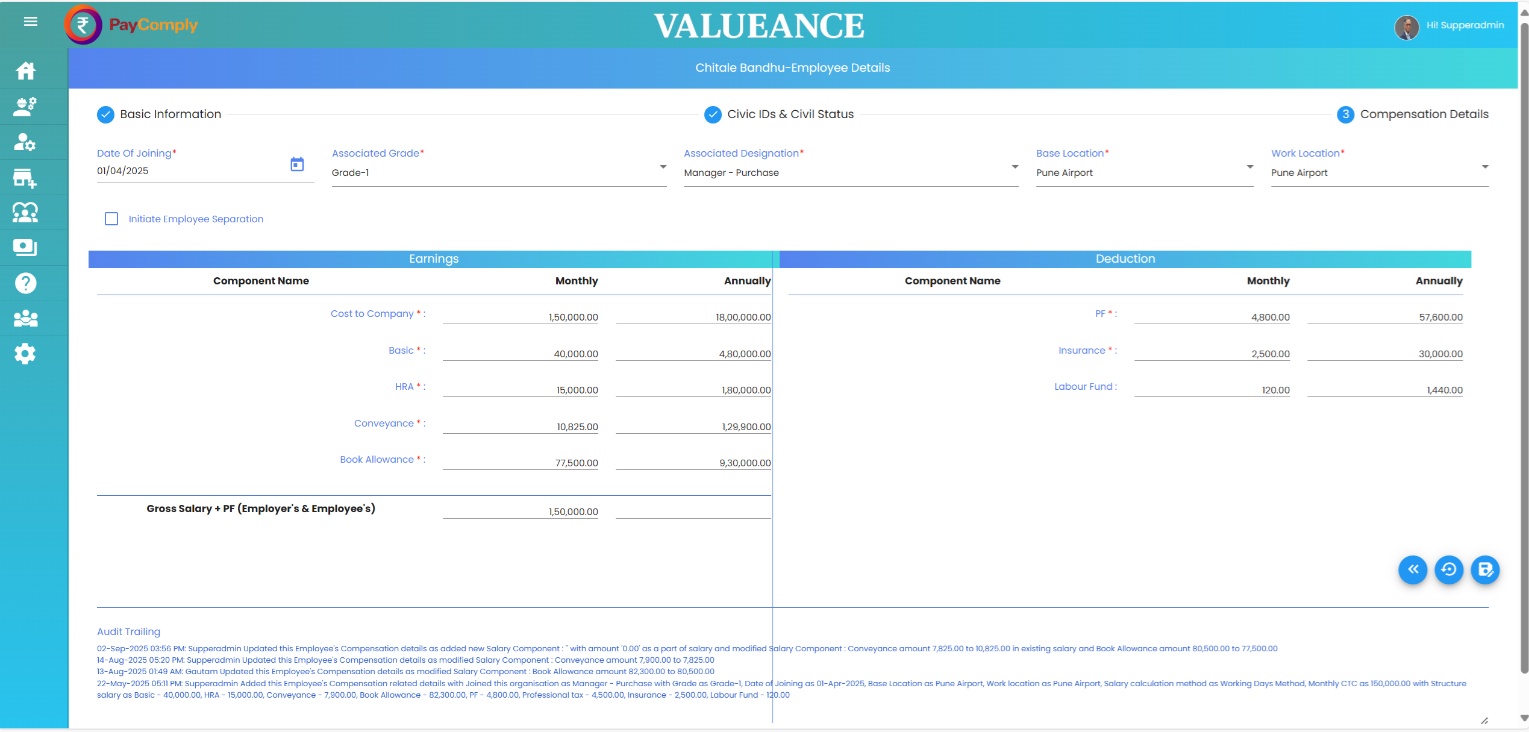Click the Conveyance monthly amount field
Image resolution: width=1529 pixels, height=732 pixels.
point(521,427)
